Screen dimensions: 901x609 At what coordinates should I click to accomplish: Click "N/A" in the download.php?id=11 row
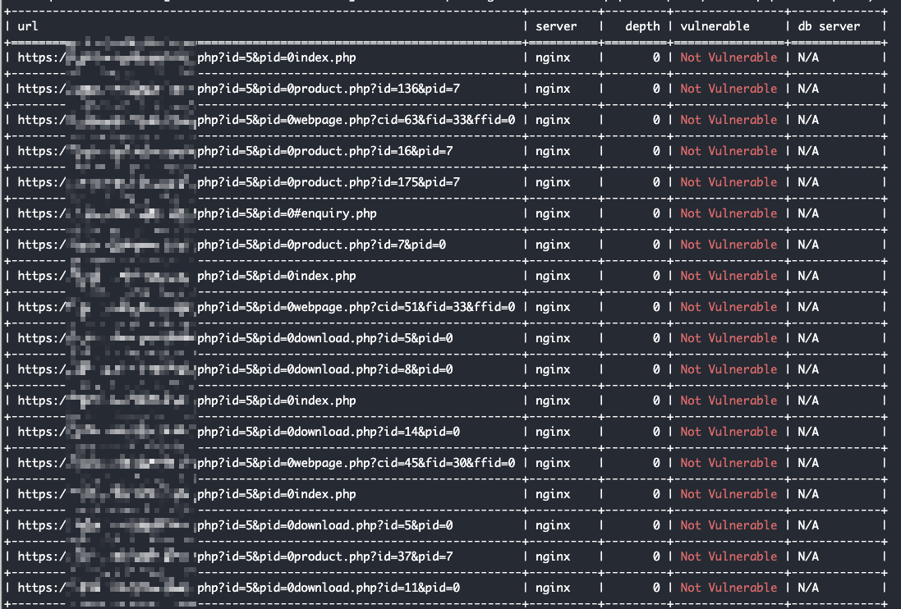click(807, 588)
